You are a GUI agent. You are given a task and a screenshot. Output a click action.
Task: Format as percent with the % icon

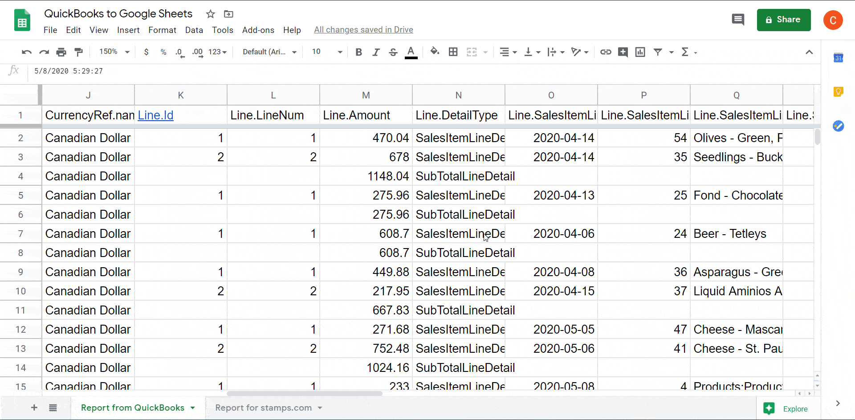pos(163,52)
